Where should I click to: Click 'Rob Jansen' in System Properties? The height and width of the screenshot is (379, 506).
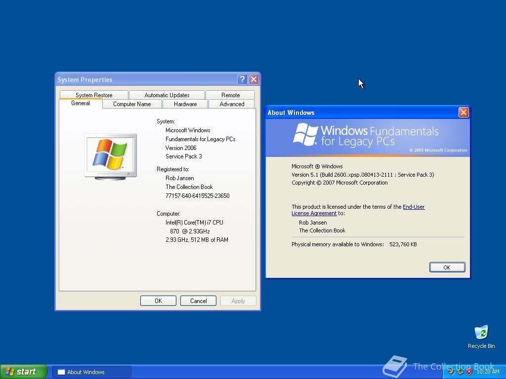point(180,178)
